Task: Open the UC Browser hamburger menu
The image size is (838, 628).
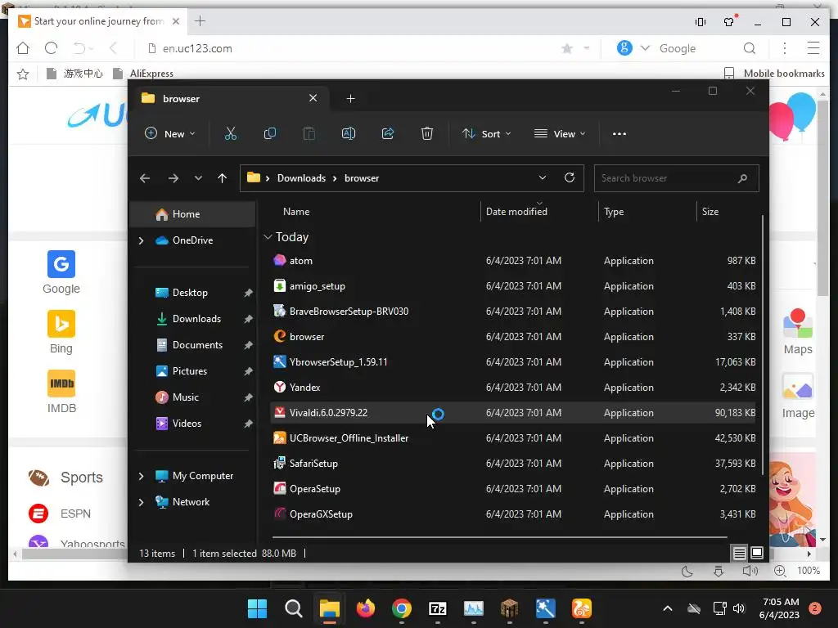Action: [x=813, y=48]
